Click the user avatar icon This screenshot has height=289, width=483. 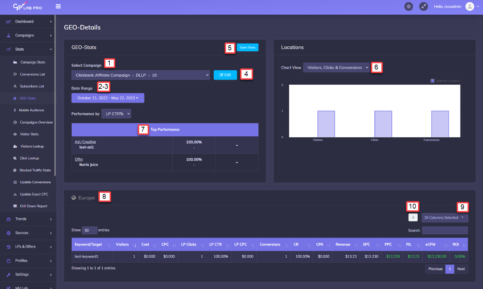470,6
